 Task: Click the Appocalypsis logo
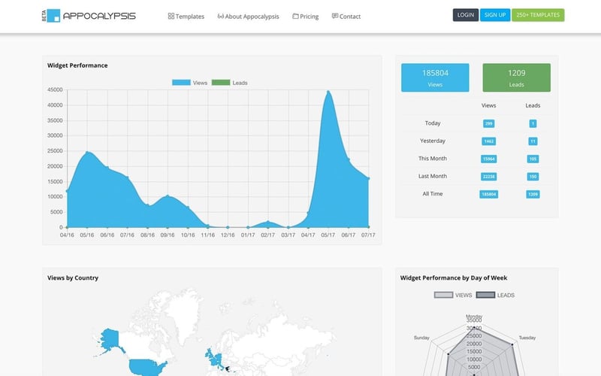[89, 16]
